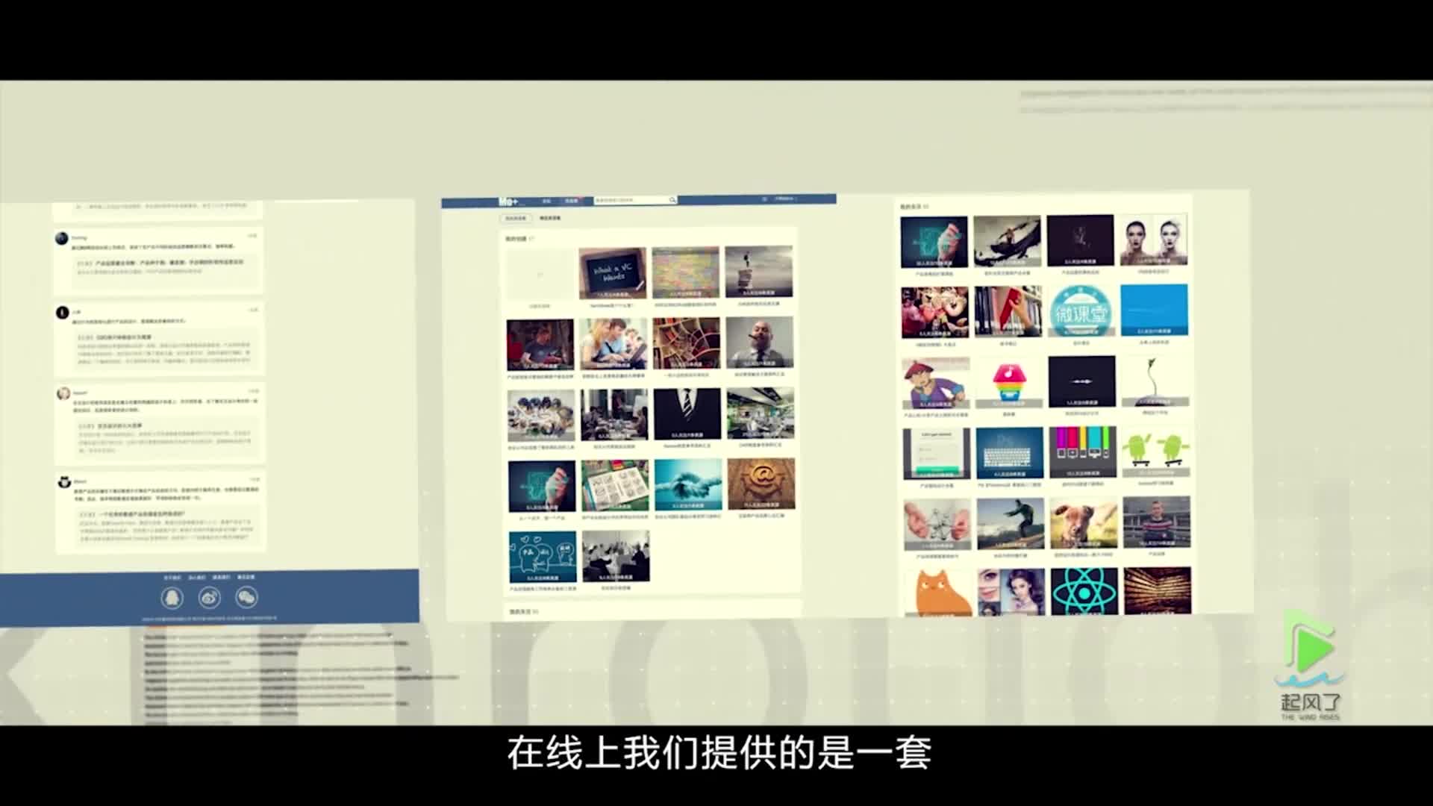Image resolution: width=1433 pixels, height=806 pixels.
Task: Open the 微课堂 badge thumbnail
Action: [1081, 311]
